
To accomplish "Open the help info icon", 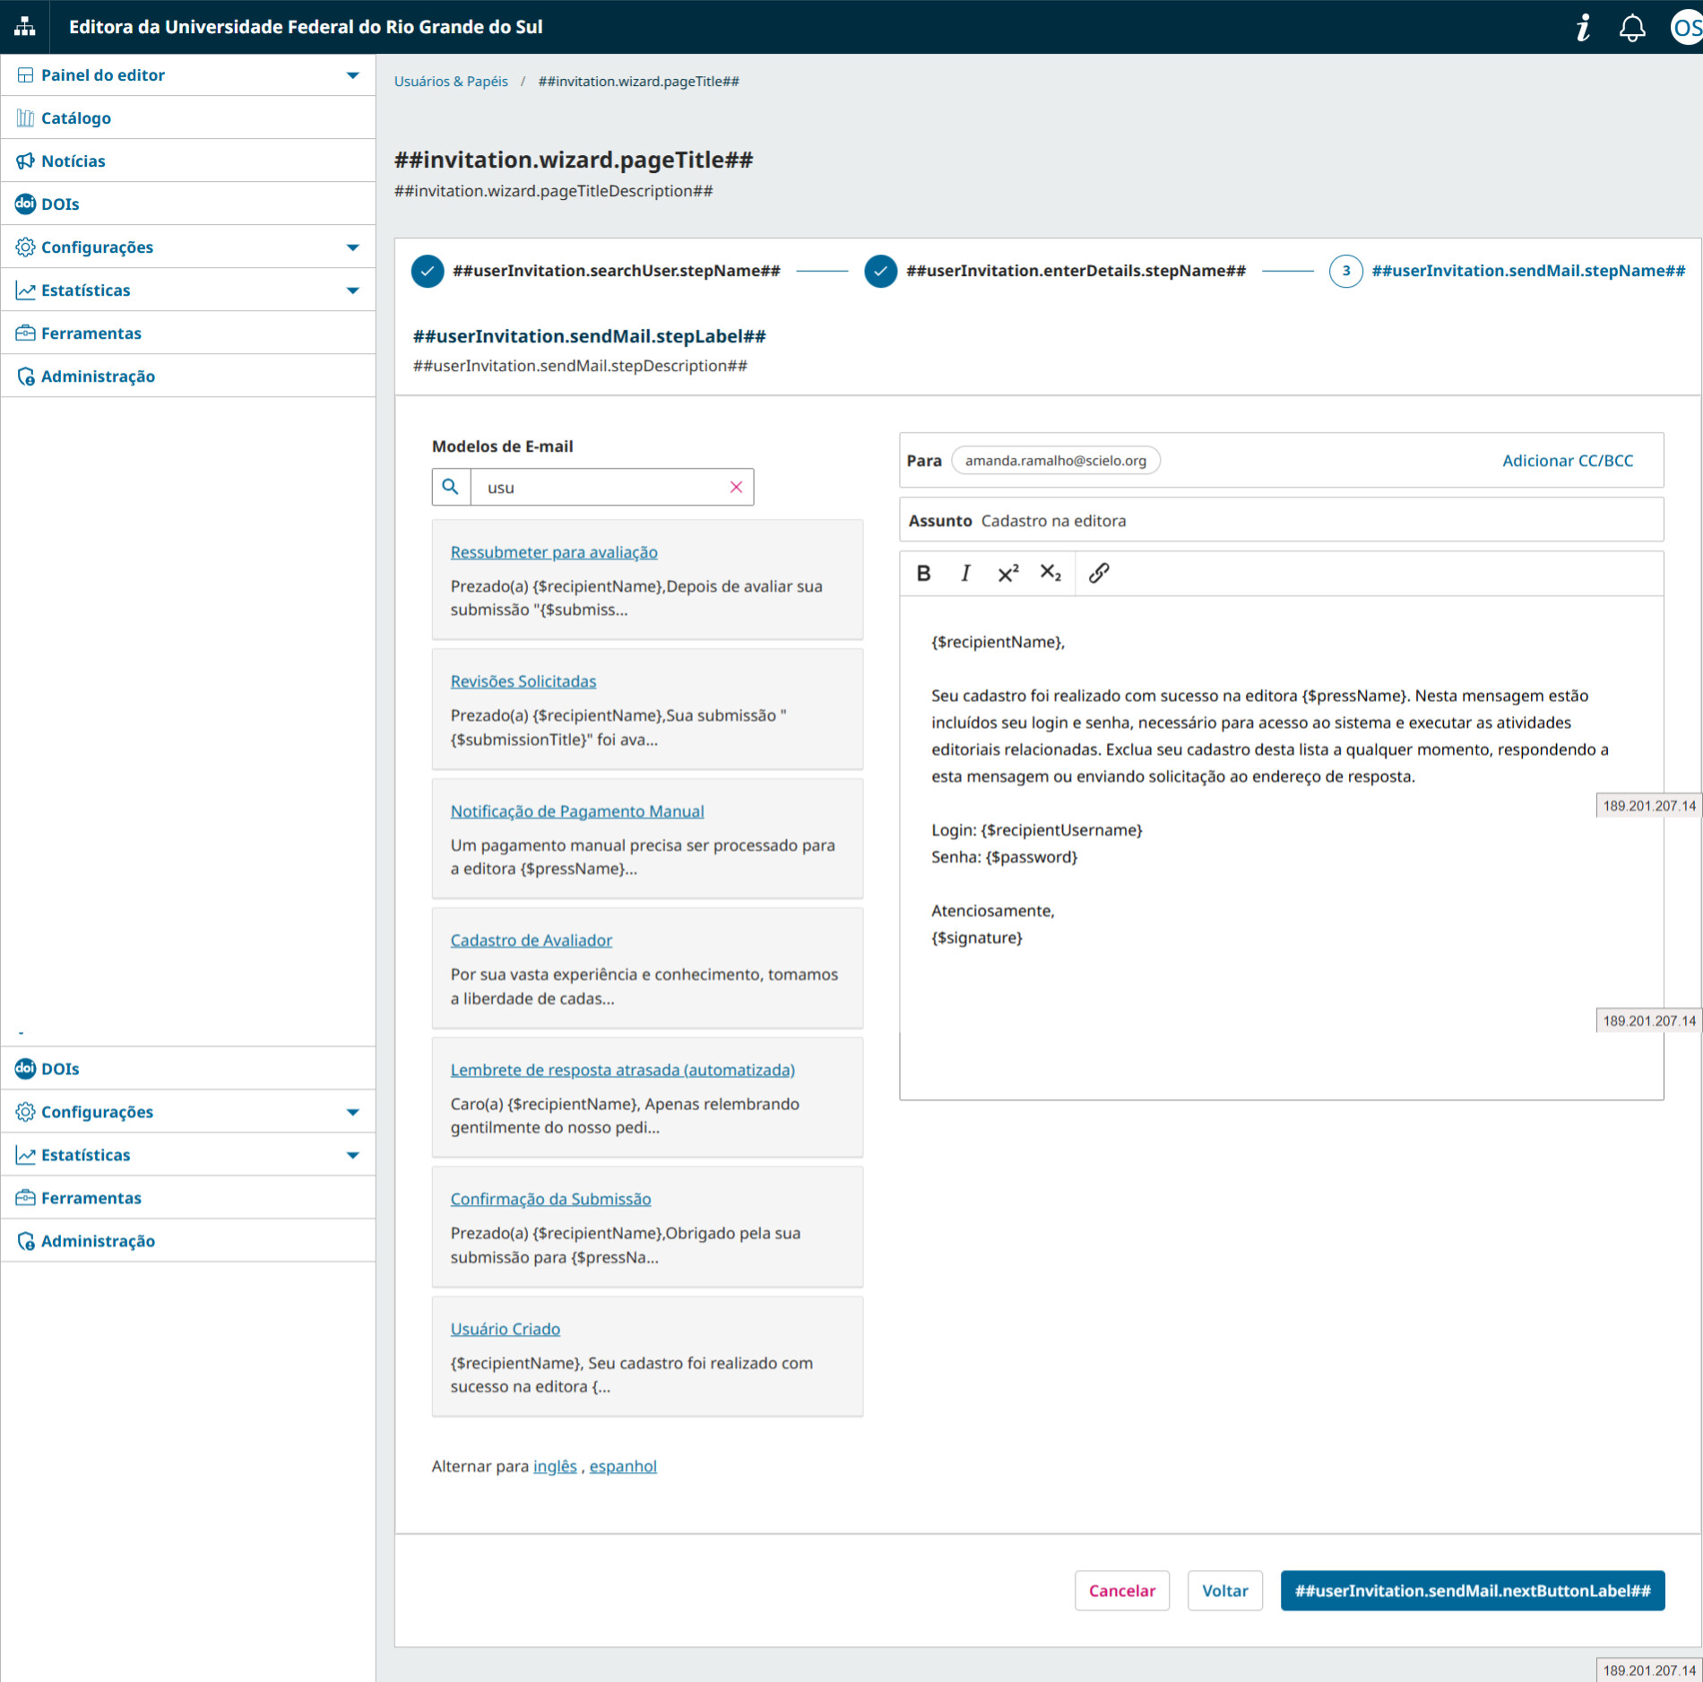I will tap(1583, 27).
